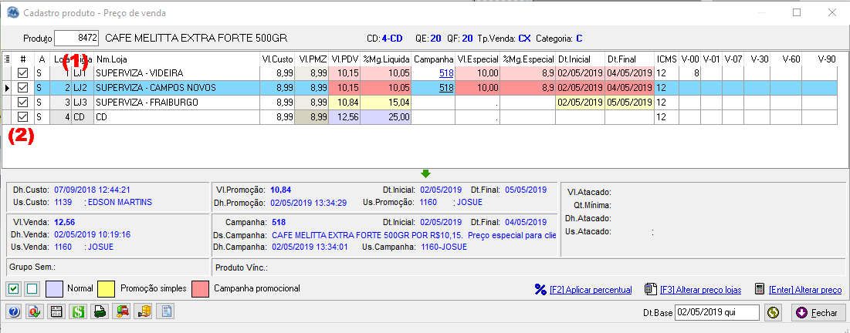Click the Ds.Campanha description text
The height and width of the screenshot is (333, 850).
tap(414, 236)
